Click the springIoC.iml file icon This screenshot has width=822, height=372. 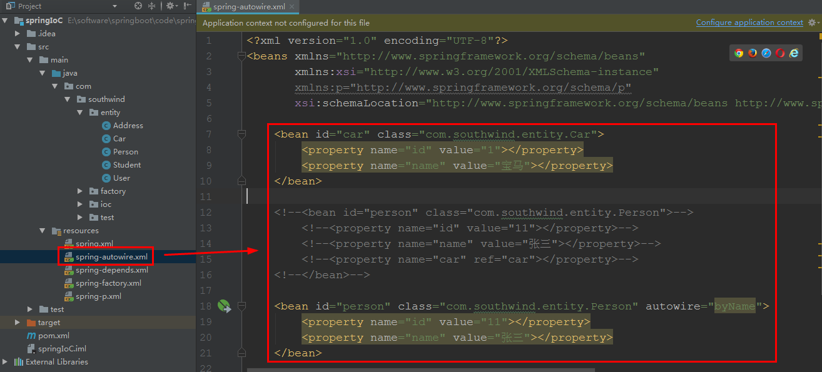click(x=31, y=349)
